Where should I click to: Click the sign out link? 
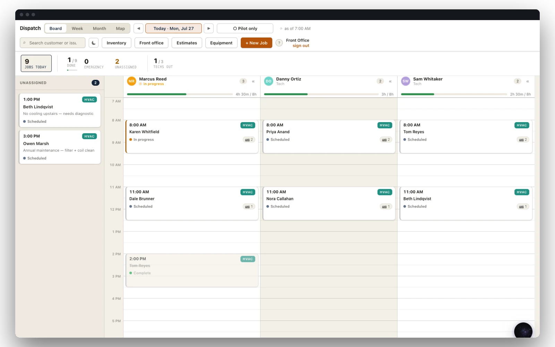pyautogui.click(x=301, y=46)
